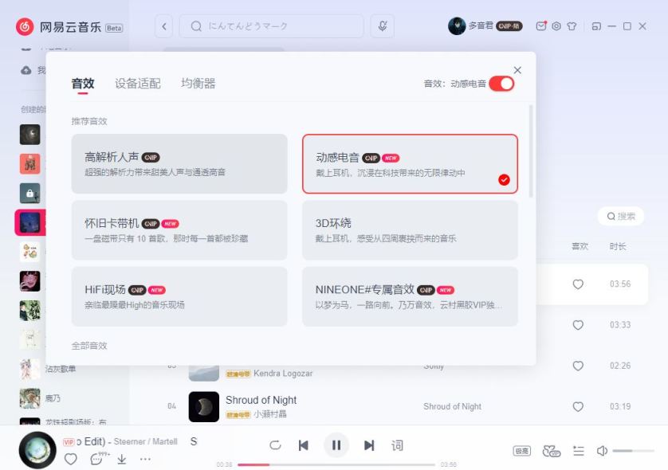Like the Shroud of Night song

[578, 406]
